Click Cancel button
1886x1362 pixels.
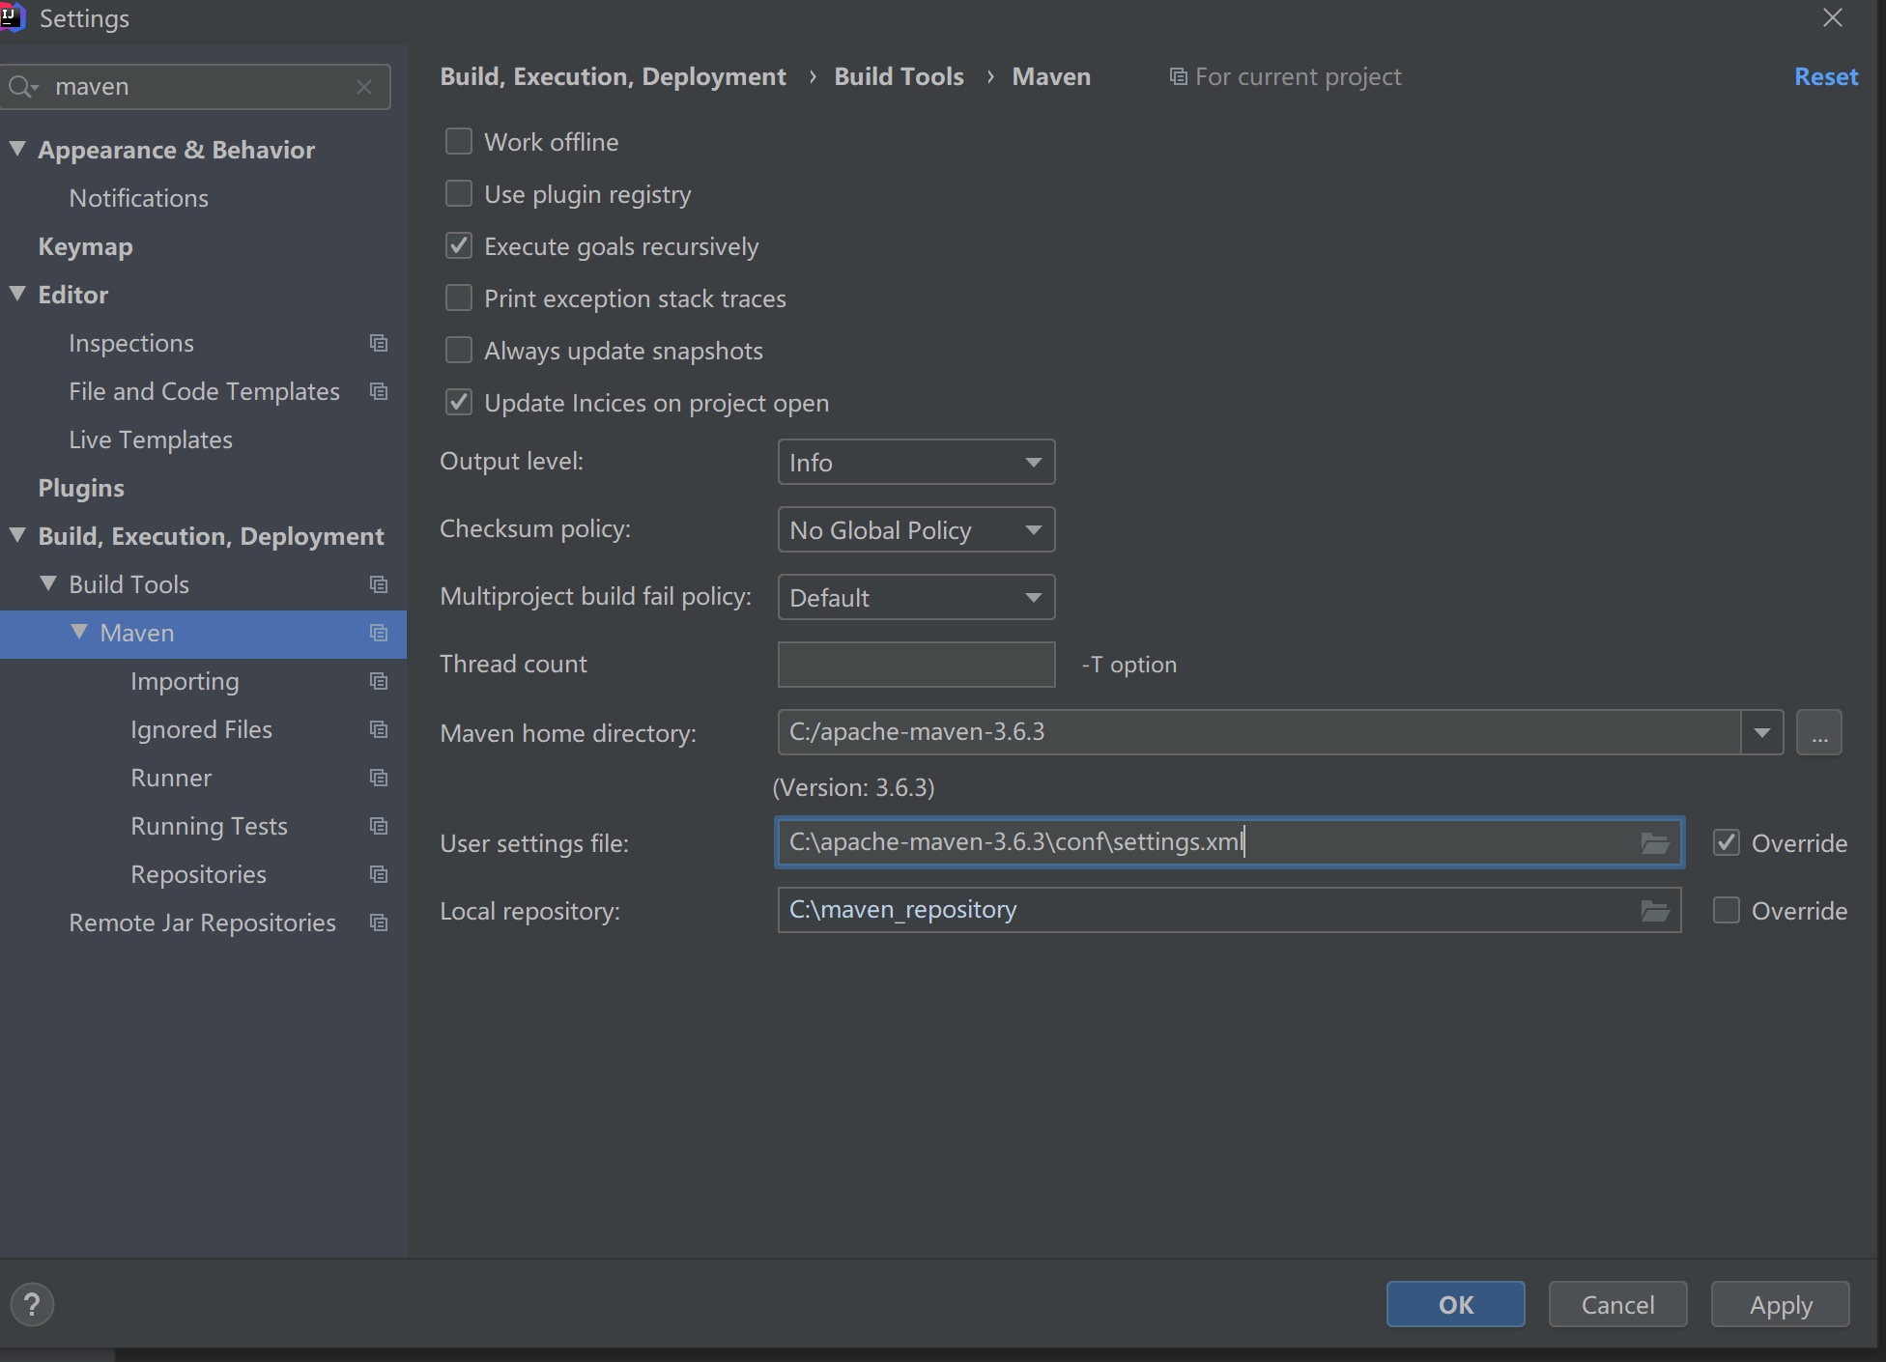(1618, 1305)
